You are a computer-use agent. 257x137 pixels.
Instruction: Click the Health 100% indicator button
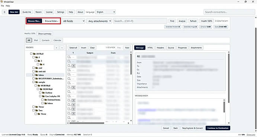206,21
